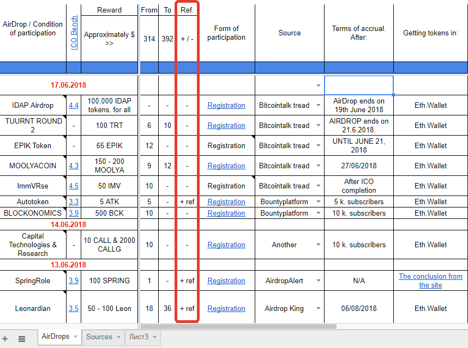468x348 pixels.
Task: Select ImmVRse plain Registration cell
Action: tap(226, 186)
